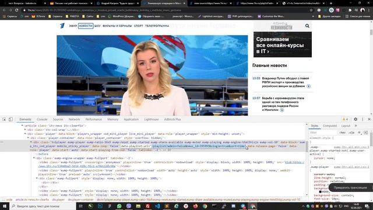Open the browser extensions puzzle icon
373x210 pixels.
click(350, 10)
